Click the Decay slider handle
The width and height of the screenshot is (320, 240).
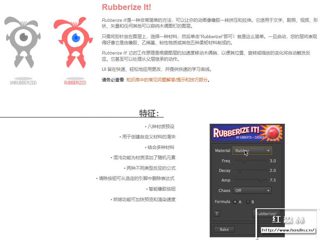coord(240,170)
